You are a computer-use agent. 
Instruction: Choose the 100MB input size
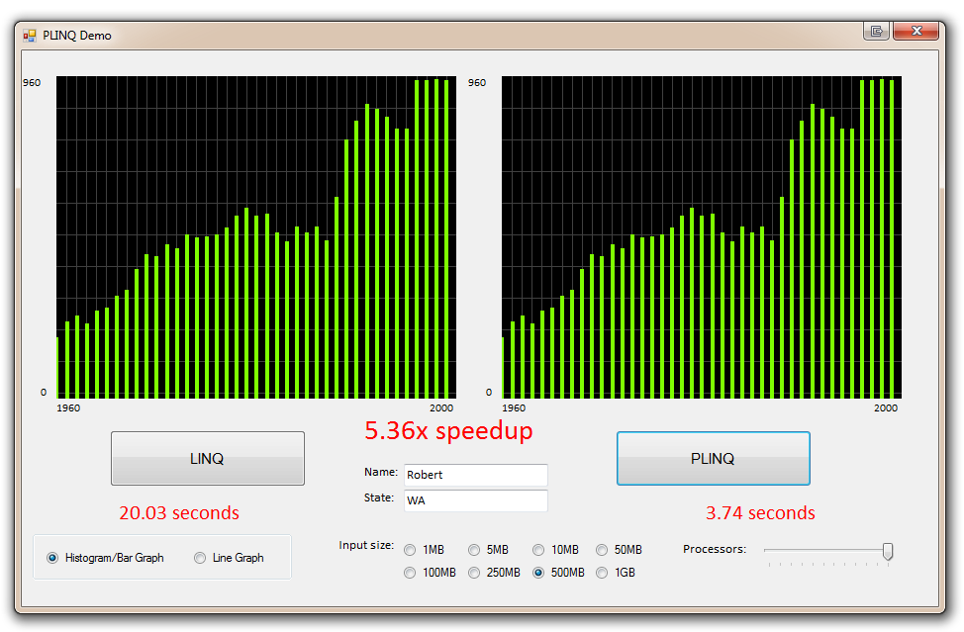[x=410, y=573]
